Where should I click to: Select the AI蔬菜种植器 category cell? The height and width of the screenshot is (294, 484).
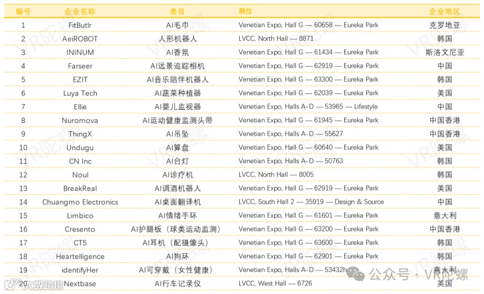point(177,93)
